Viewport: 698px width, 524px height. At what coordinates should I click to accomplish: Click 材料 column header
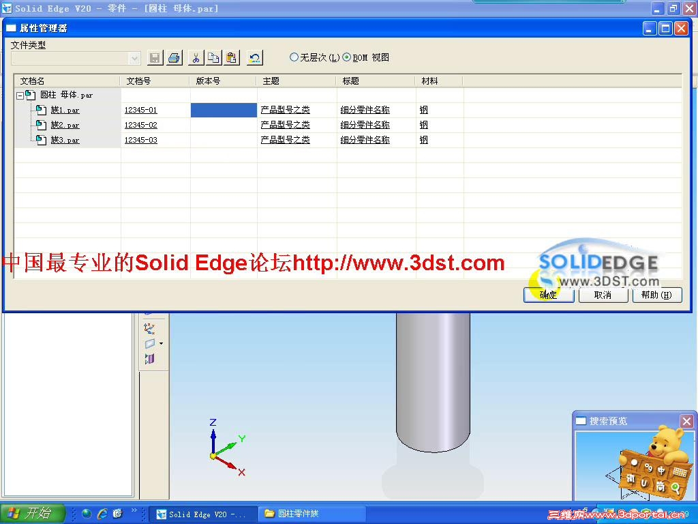(440, 81)
